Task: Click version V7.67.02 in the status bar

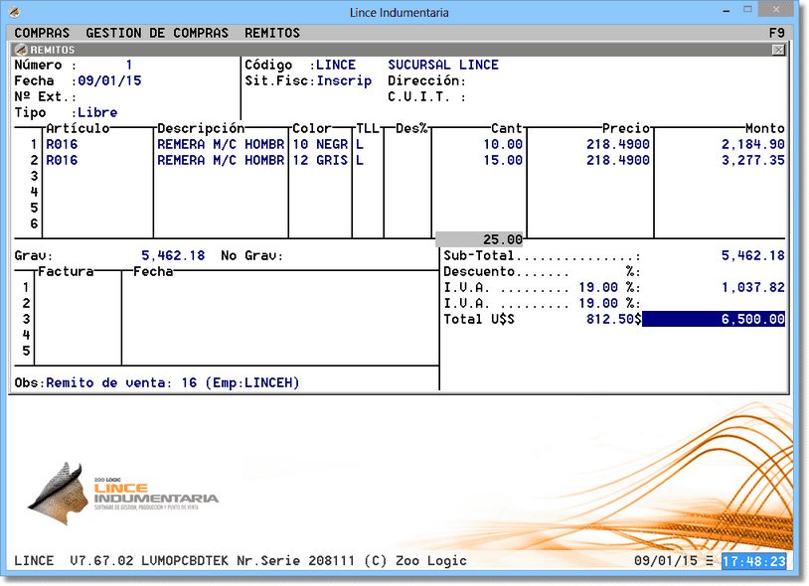Action: (101, 561)
